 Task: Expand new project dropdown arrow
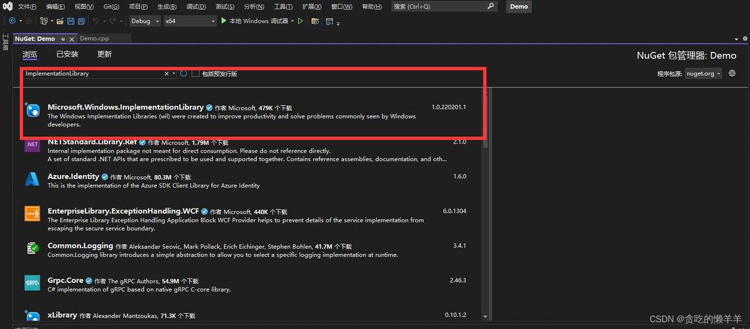51,21
